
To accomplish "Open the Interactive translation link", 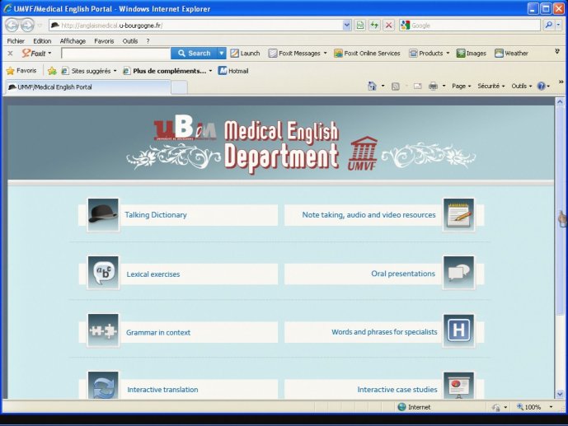I will click(162, 390).
